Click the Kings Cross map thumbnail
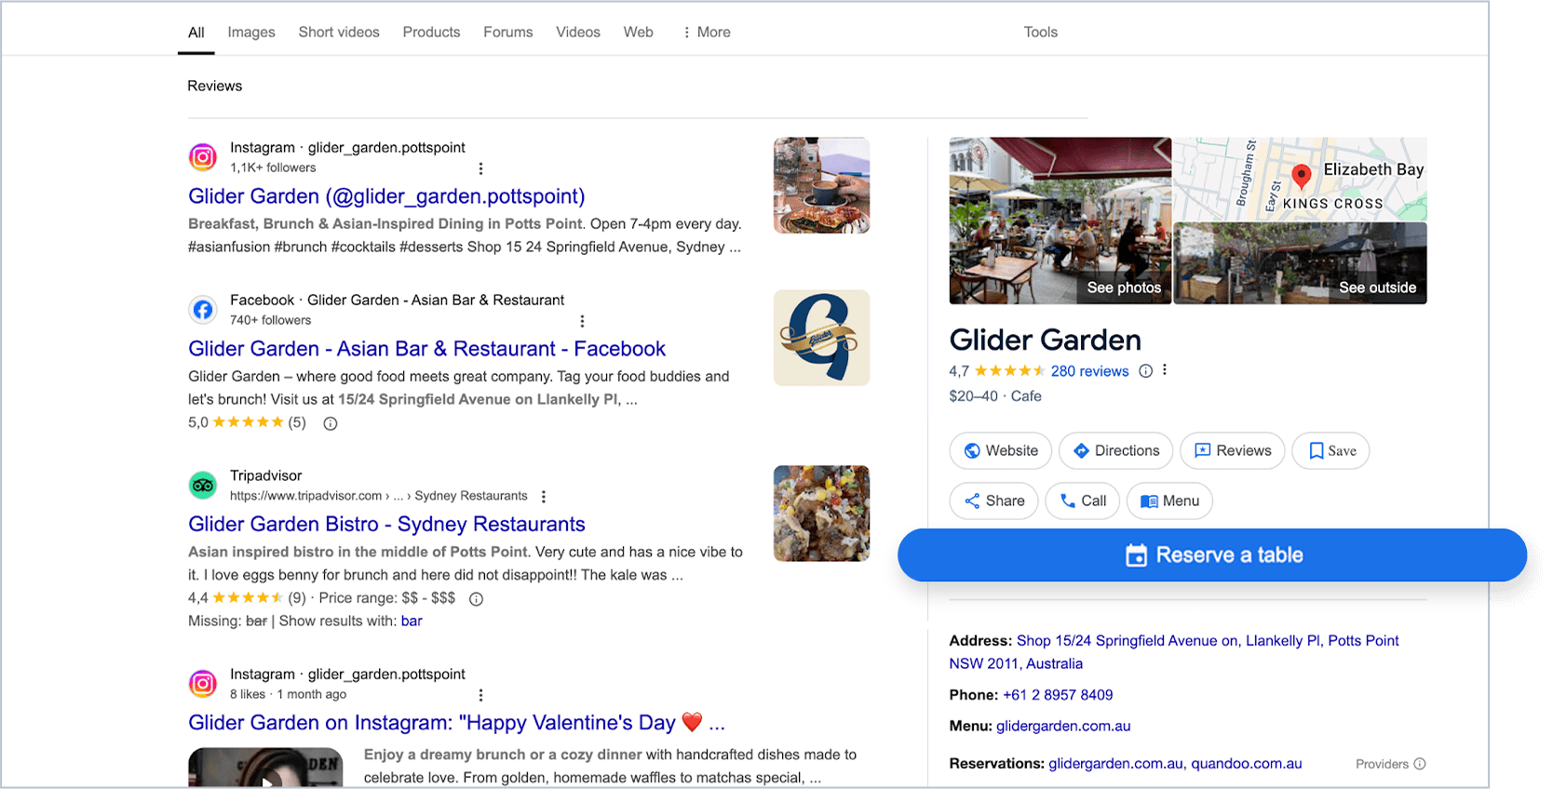 1300,179
